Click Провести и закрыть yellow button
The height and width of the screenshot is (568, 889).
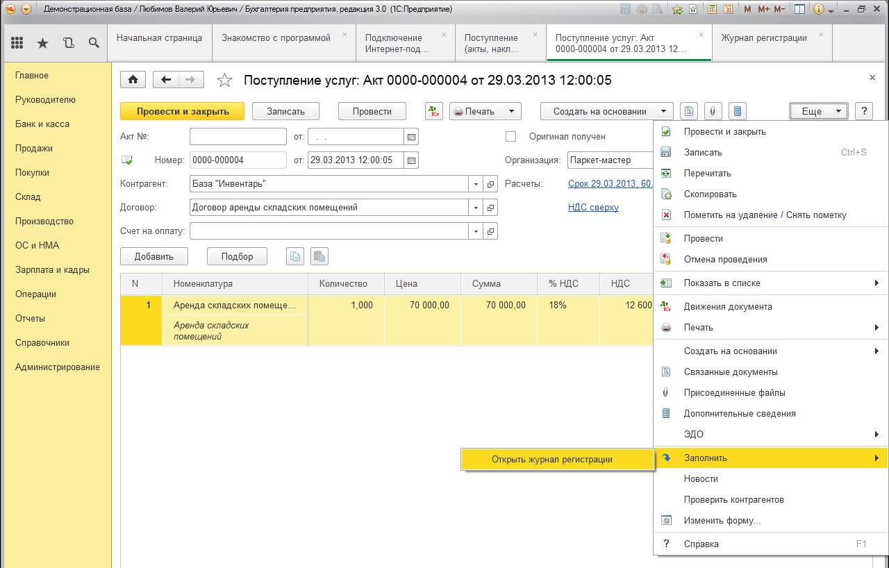(x=183, y=111)
